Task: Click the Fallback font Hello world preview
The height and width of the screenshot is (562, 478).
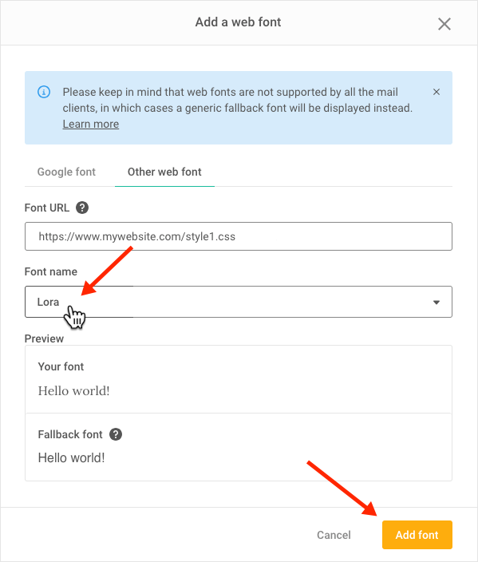Action: point(71,457)
